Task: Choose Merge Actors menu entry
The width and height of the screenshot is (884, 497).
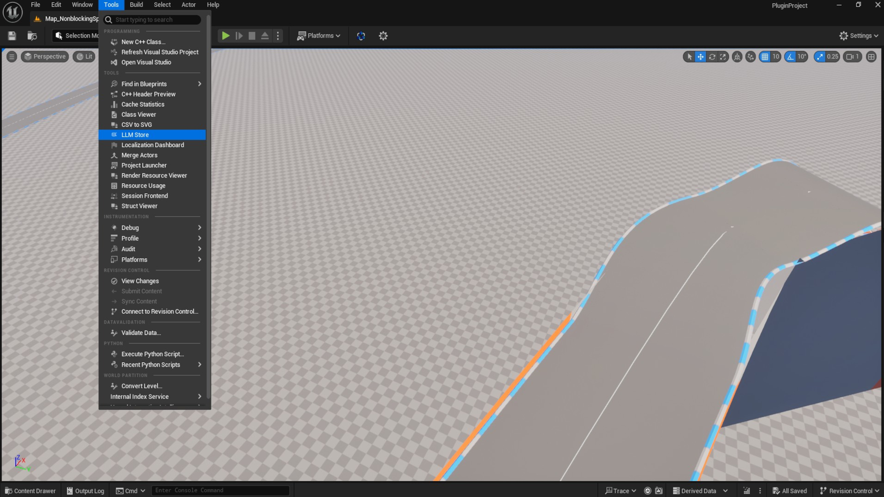Action: coord(152,156)
